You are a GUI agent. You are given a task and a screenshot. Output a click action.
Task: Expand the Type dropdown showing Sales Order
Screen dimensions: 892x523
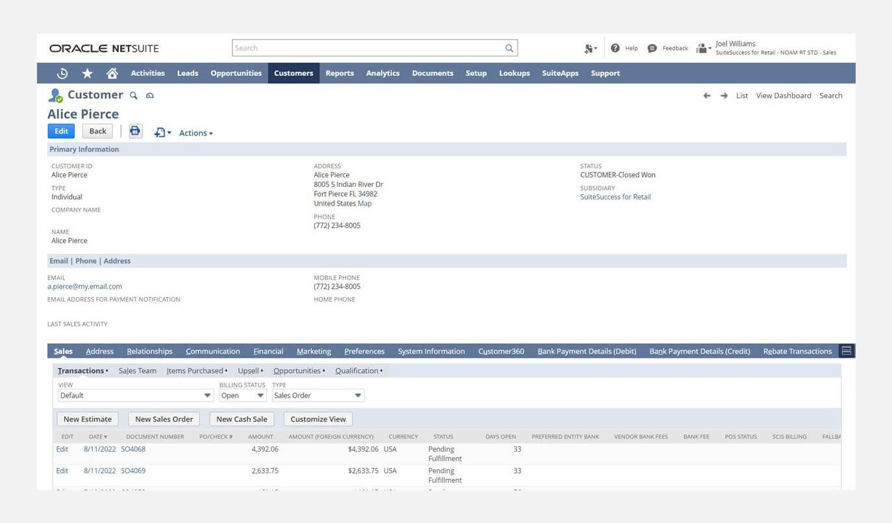click(318, 395)
